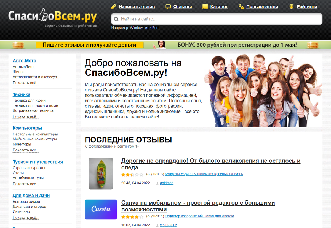Select Настольные компьютеры subcategory
Image resolution: width=331 pixels, height=228 pixels.
pyautogui.click(x=35, y=134)
